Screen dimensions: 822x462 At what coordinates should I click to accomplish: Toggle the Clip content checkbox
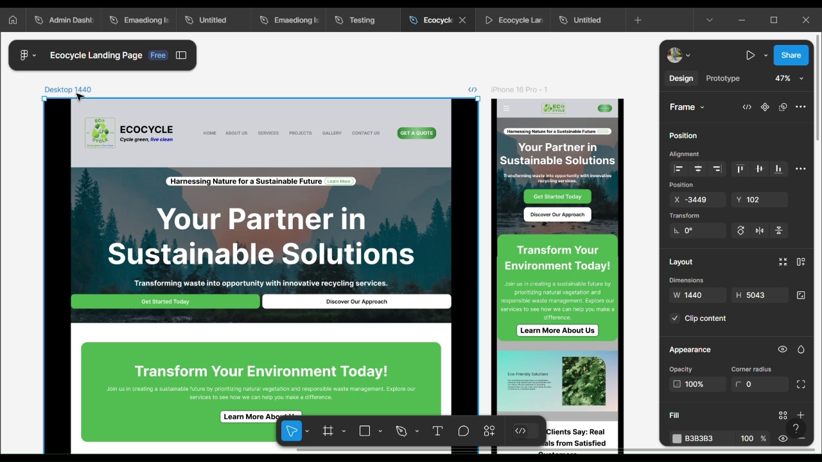coord(675,318)
